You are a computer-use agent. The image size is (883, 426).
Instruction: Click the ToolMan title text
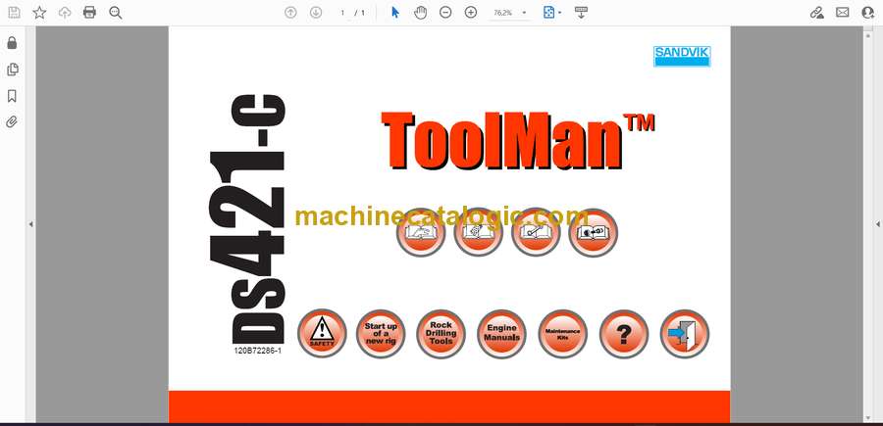[x=517, y=140]
